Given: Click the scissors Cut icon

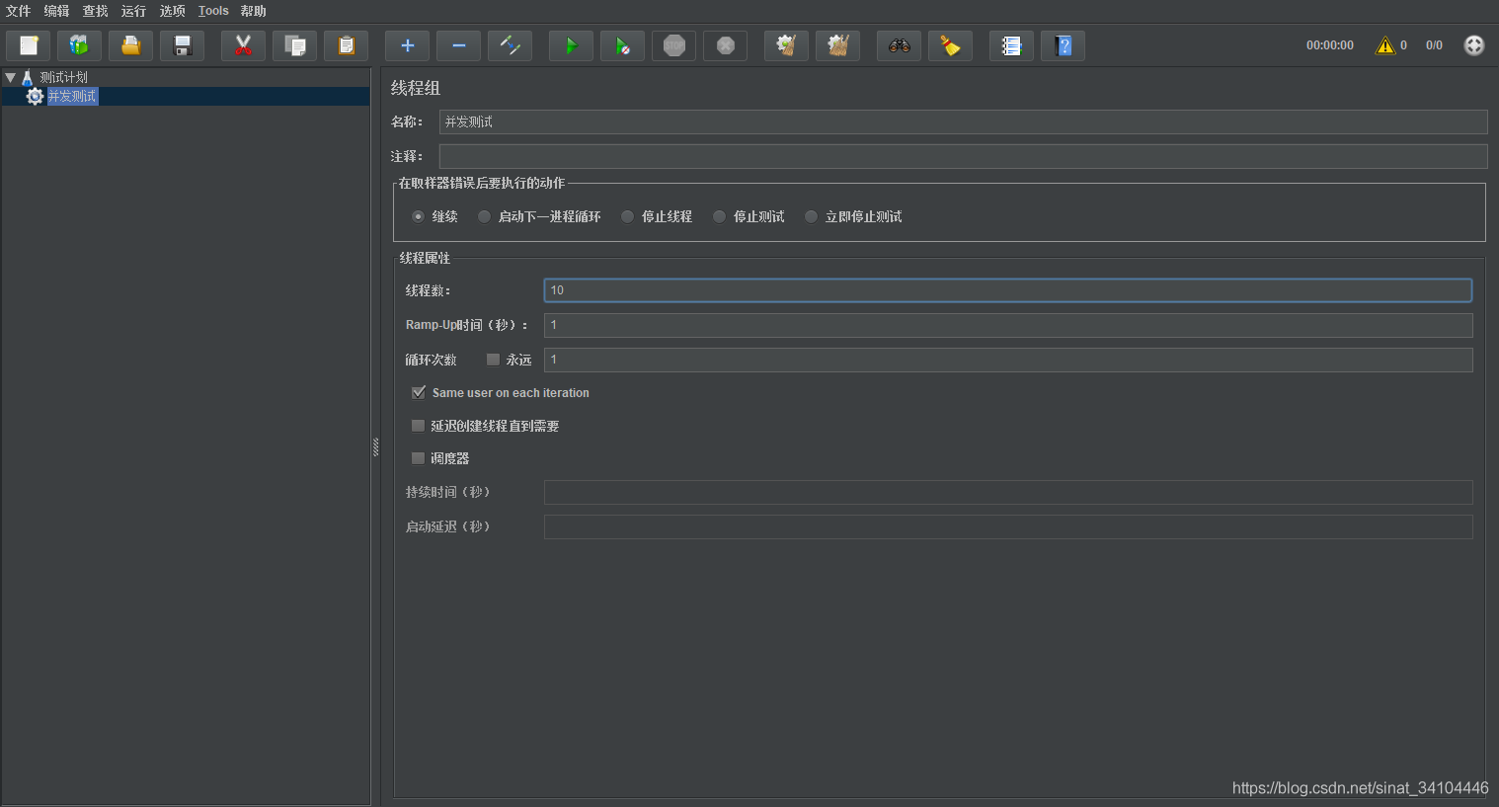Looking at the screenshot, I should (243, 45).
